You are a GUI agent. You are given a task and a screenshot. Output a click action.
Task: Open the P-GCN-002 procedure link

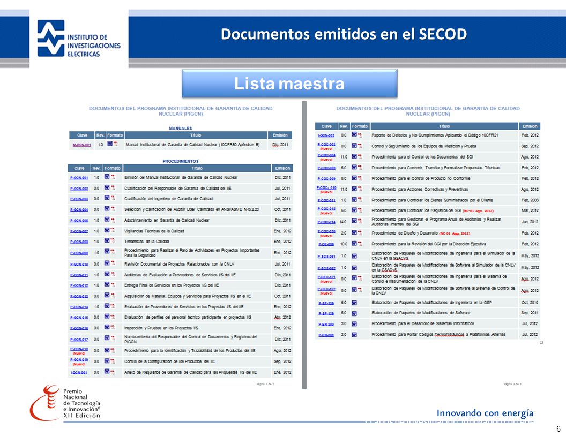79,189
